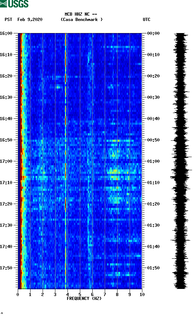Image resolution: width=196 pixels, height=317 pixels.
Task: Click the FREQUENCY (HZ) axis title
Action: click(x=84, y=299)
